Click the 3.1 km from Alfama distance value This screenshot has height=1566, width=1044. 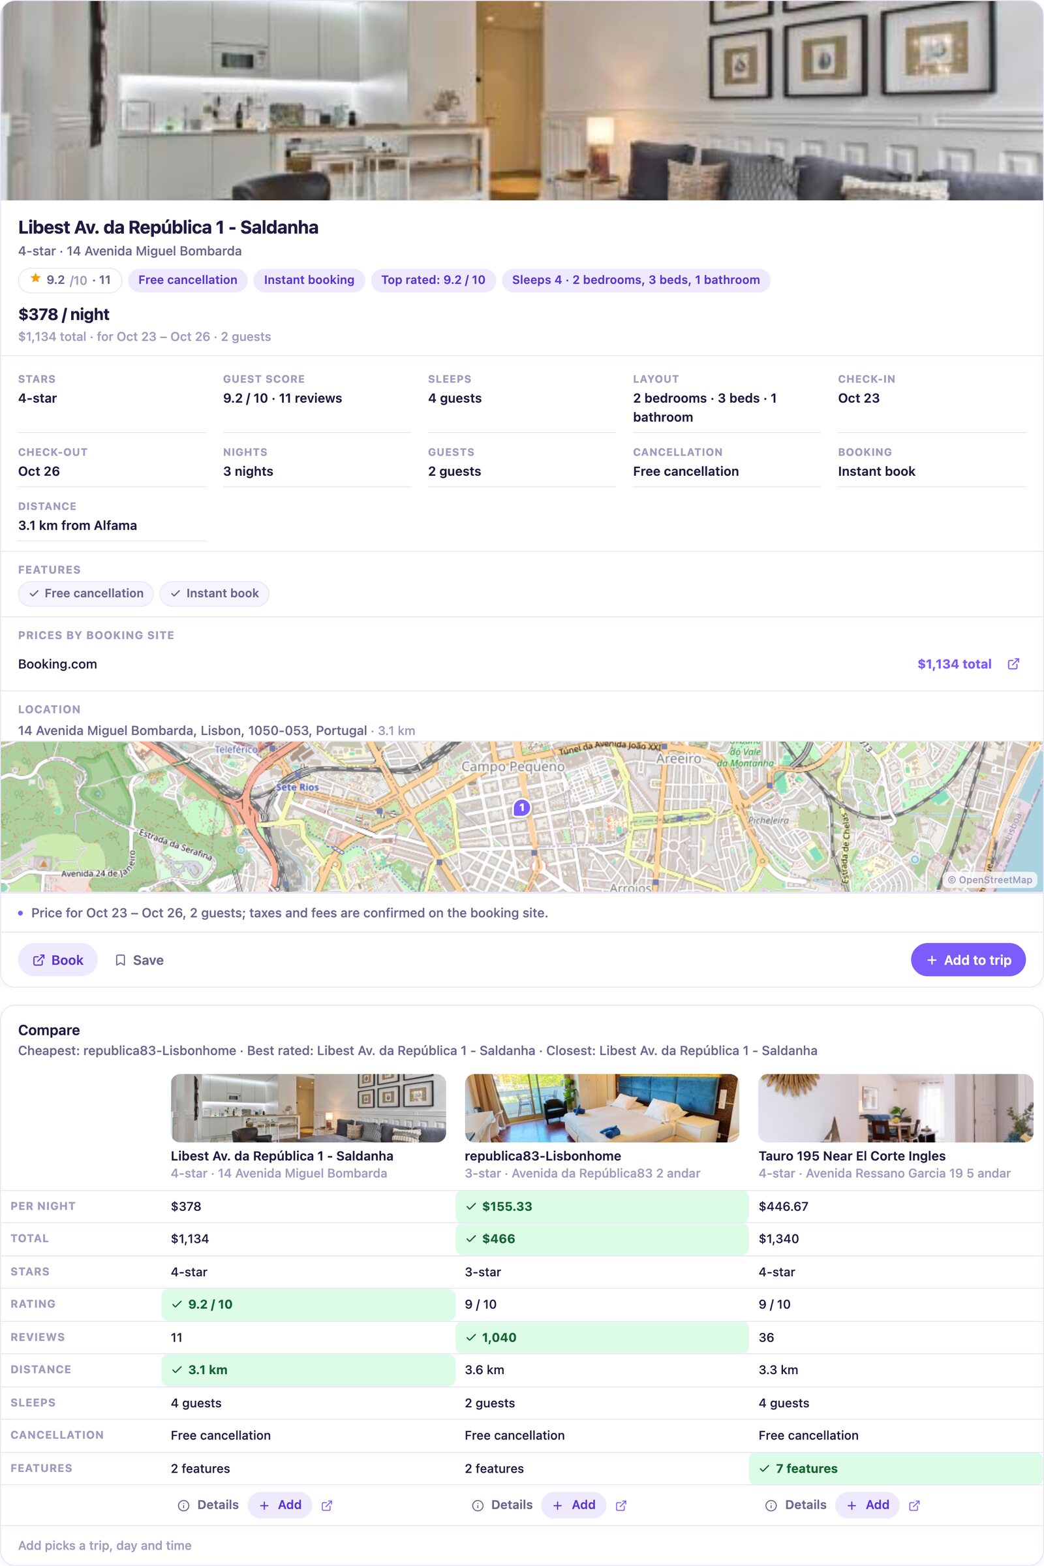tap(77, 525)
